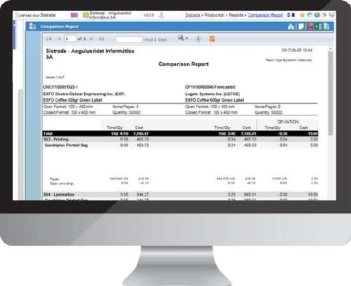This screenshot has width=351, height=286.
Task: Click the globe icon in top bar
Action: (317, 15)
